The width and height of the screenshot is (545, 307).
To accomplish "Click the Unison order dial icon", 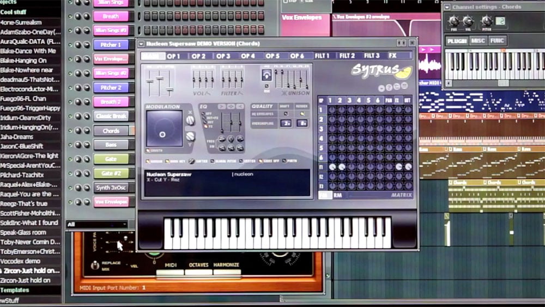I will (x=267, y=75).
